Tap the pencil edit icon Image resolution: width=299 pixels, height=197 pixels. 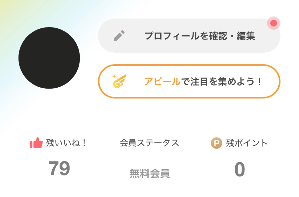click(x=119, y=35)
